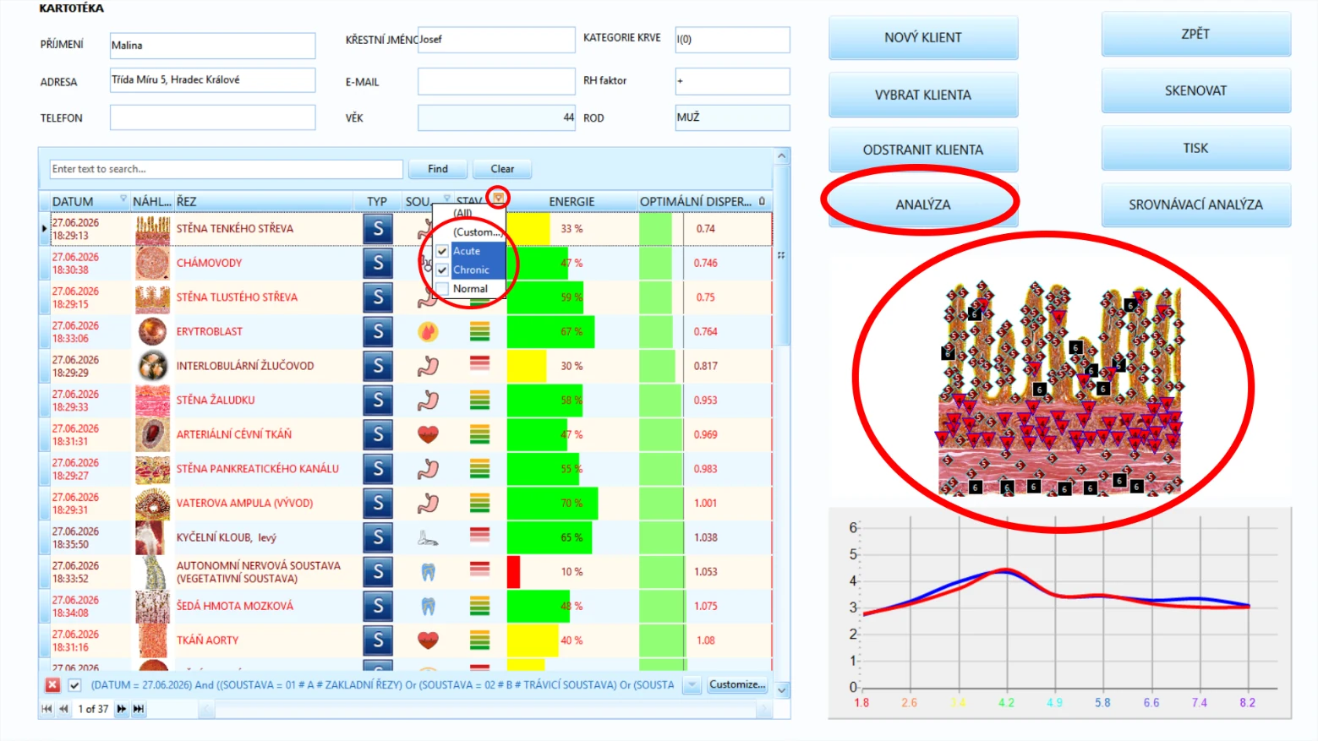Click the SKENOVAT button
This screenshot has width=1318, height=741.
pos(1195,90)
